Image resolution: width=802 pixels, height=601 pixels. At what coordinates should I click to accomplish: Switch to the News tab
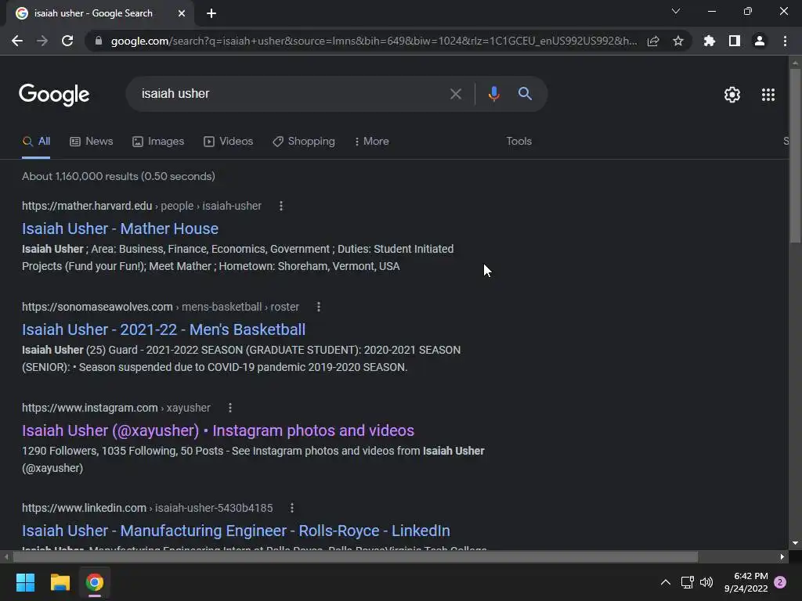click(x=92, y=141)
